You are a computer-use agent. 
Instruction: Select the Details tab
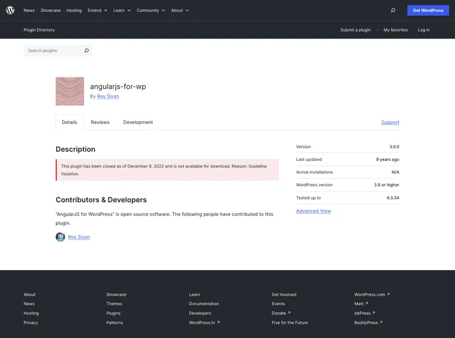coord(69,122)
